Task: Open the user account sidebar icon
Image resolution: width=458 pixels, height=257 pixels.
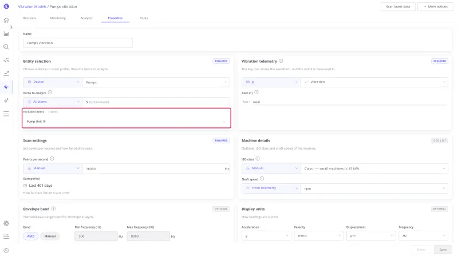Action: (x=6, y=250)
